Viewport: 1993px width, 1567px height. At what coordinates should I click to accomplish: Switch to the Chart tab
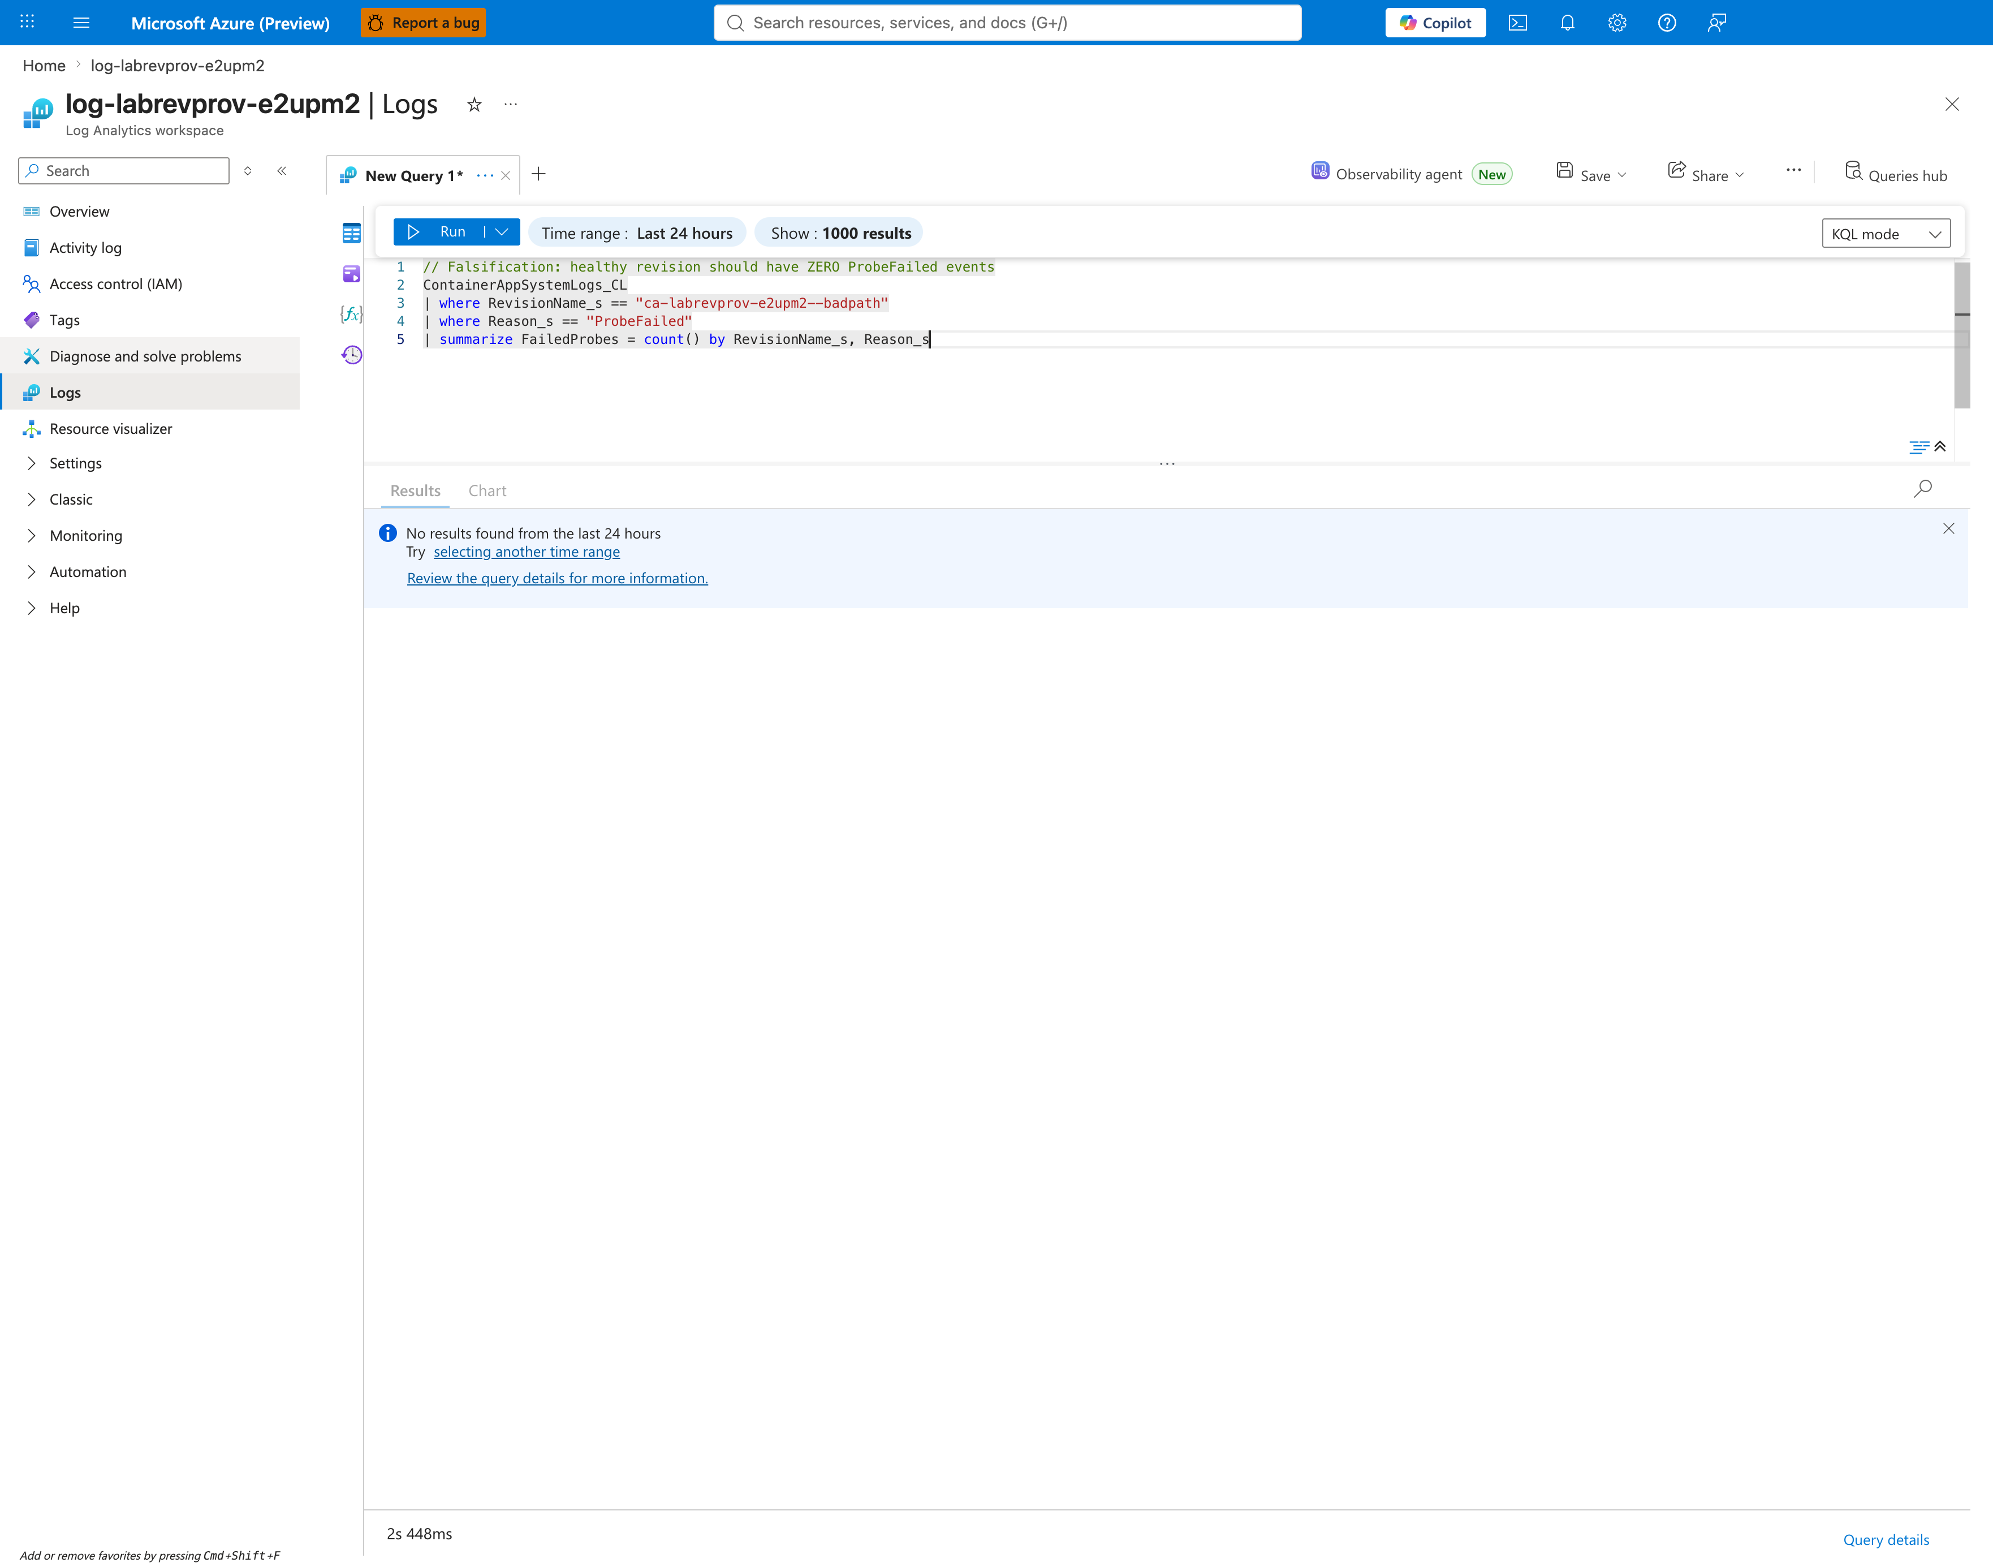487,491
